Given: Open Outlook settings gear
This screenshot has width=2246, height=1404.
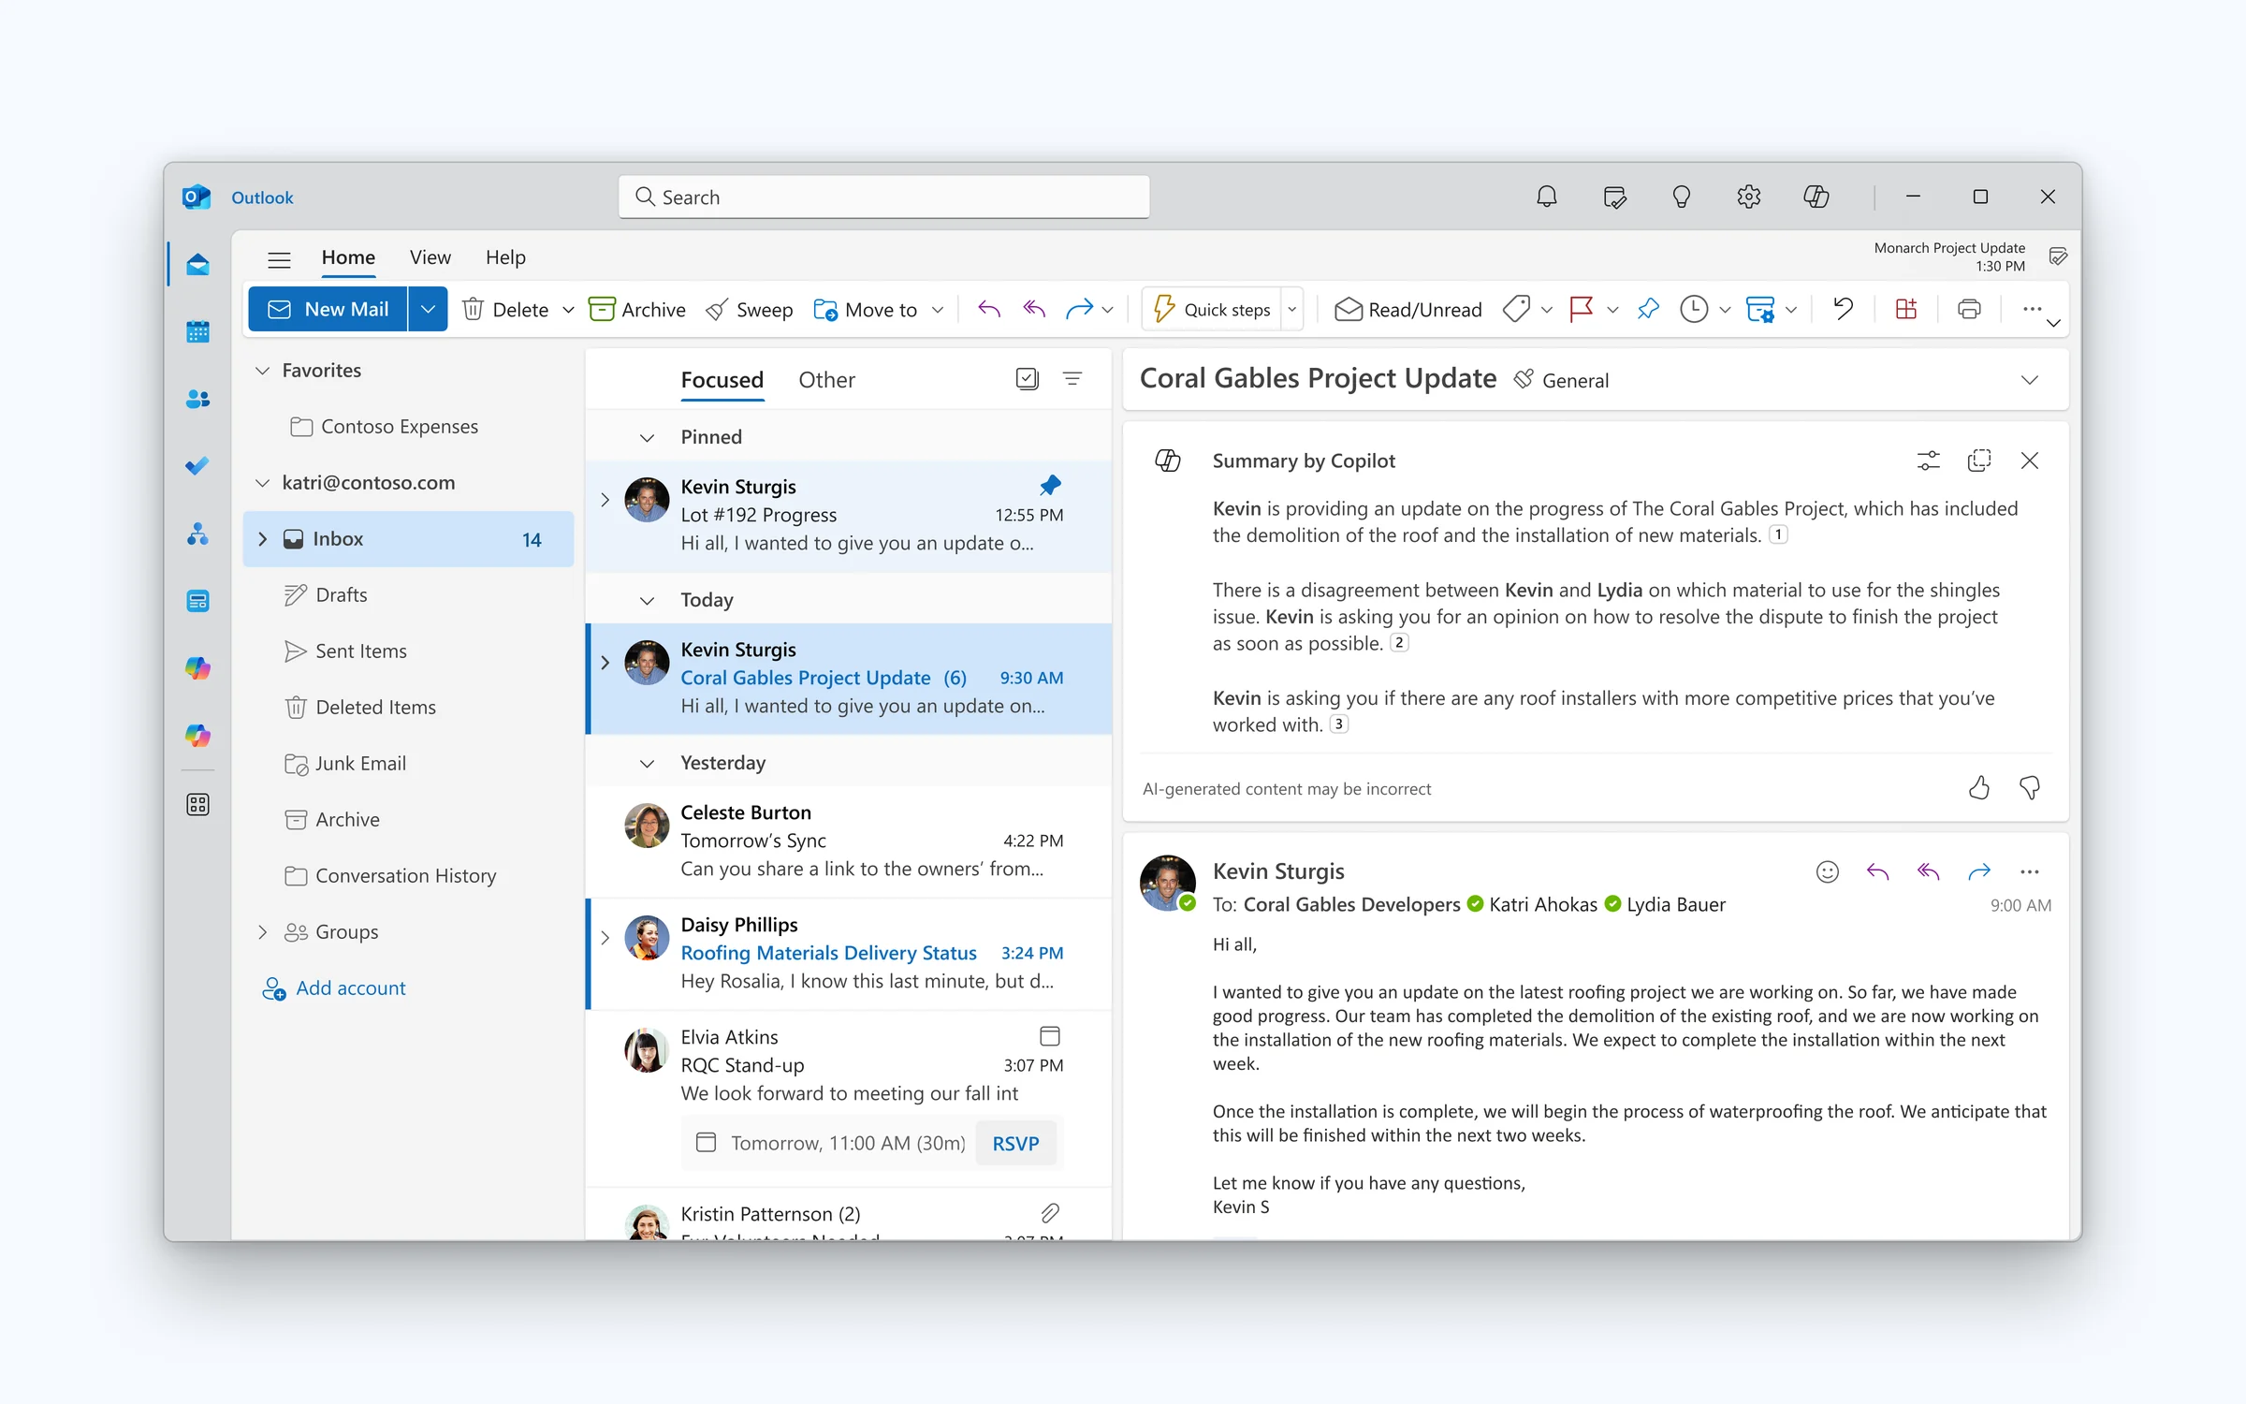Looking at the screenshot, I should click(x=1748, y=197).
